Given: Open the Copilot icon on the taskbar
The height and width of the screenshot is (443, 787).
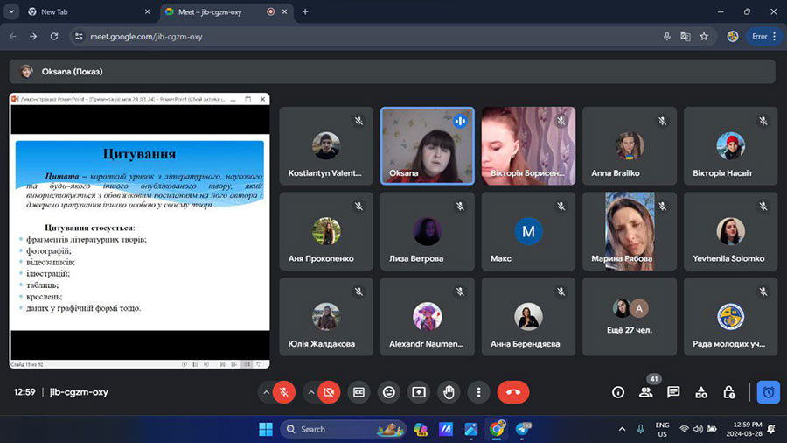Looking at the screenshot, I should coord(420,429).
